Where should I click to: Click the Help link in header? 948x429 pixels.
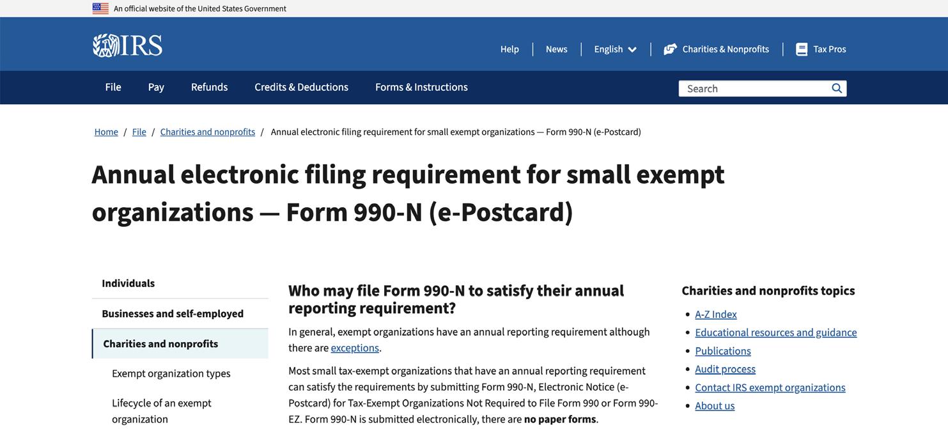coord(509,49)
